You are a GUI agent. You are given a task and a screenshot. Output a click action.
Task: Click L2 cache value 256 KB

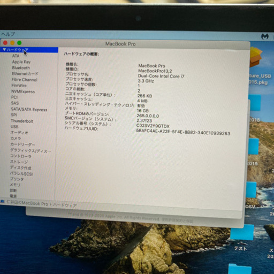coord(144,96)
